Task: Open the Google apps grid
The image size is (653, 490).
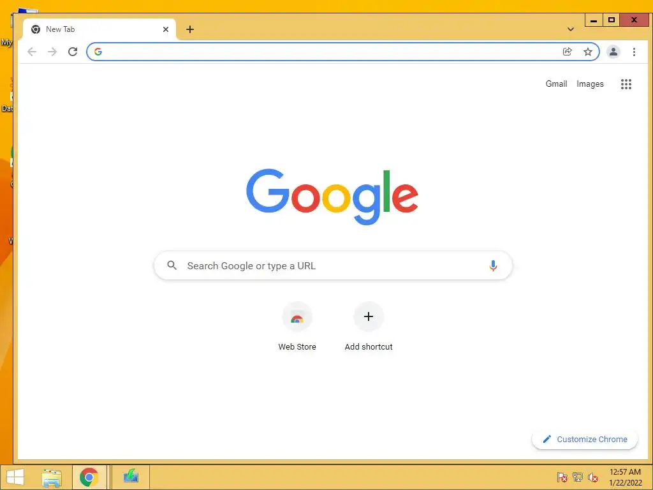Action: coord(626,84)
